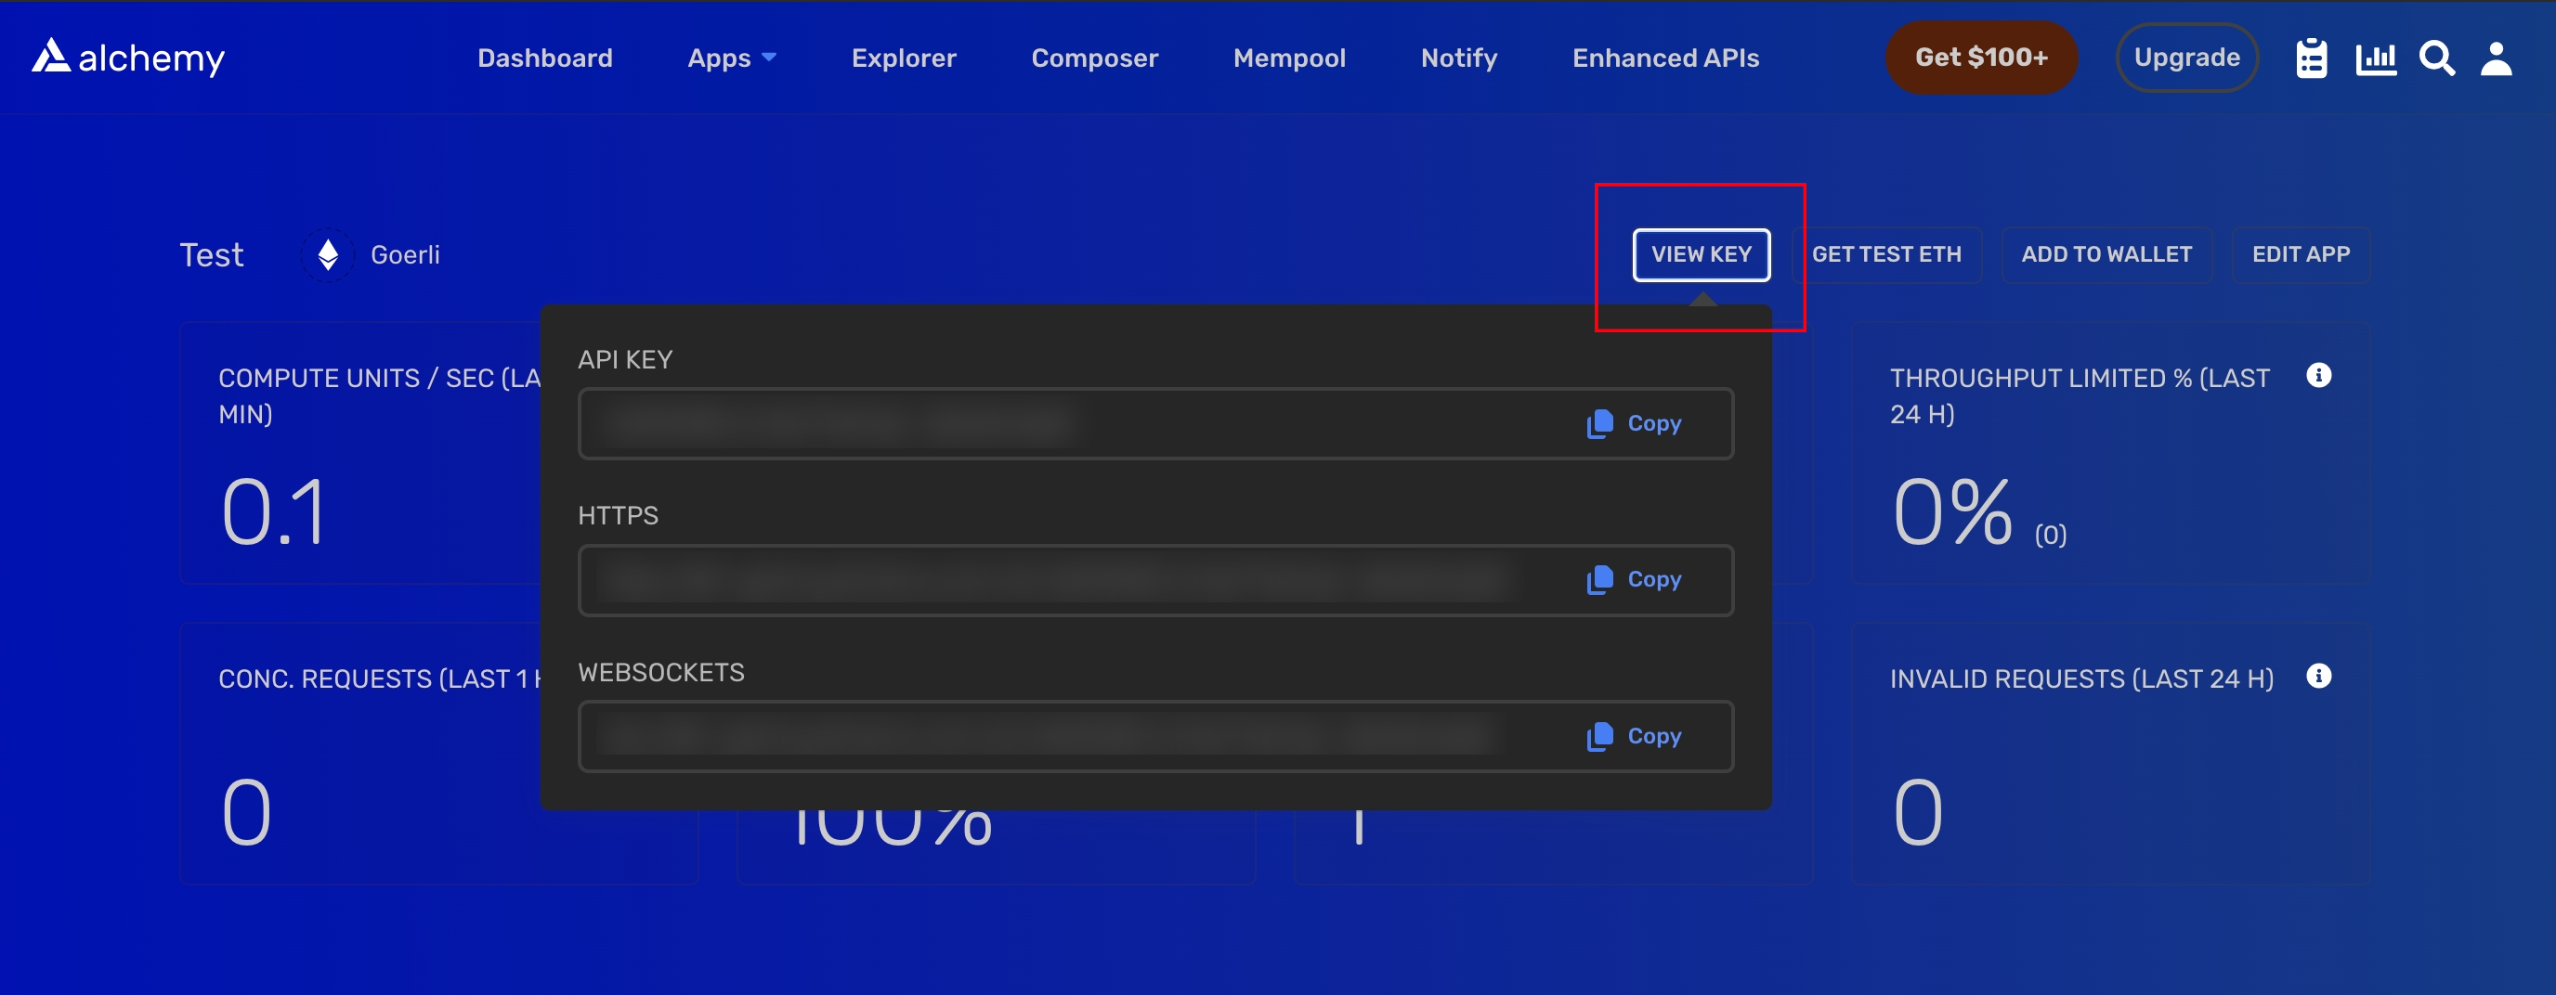The height and width of the screenshot is (995, 2556).
Task: Go to the Explorer page
Action: 904,58
